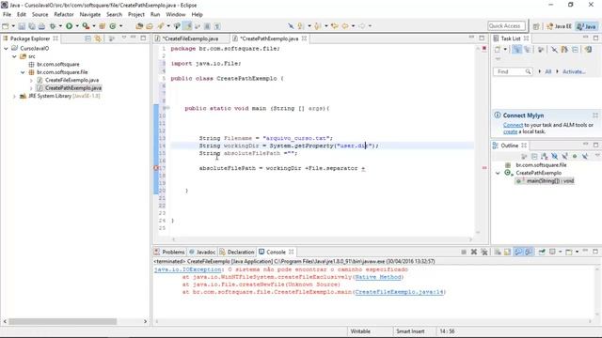602x338 pixels.
Task: Toggle Show Console on Standard Out
Action: click(518, 252)
